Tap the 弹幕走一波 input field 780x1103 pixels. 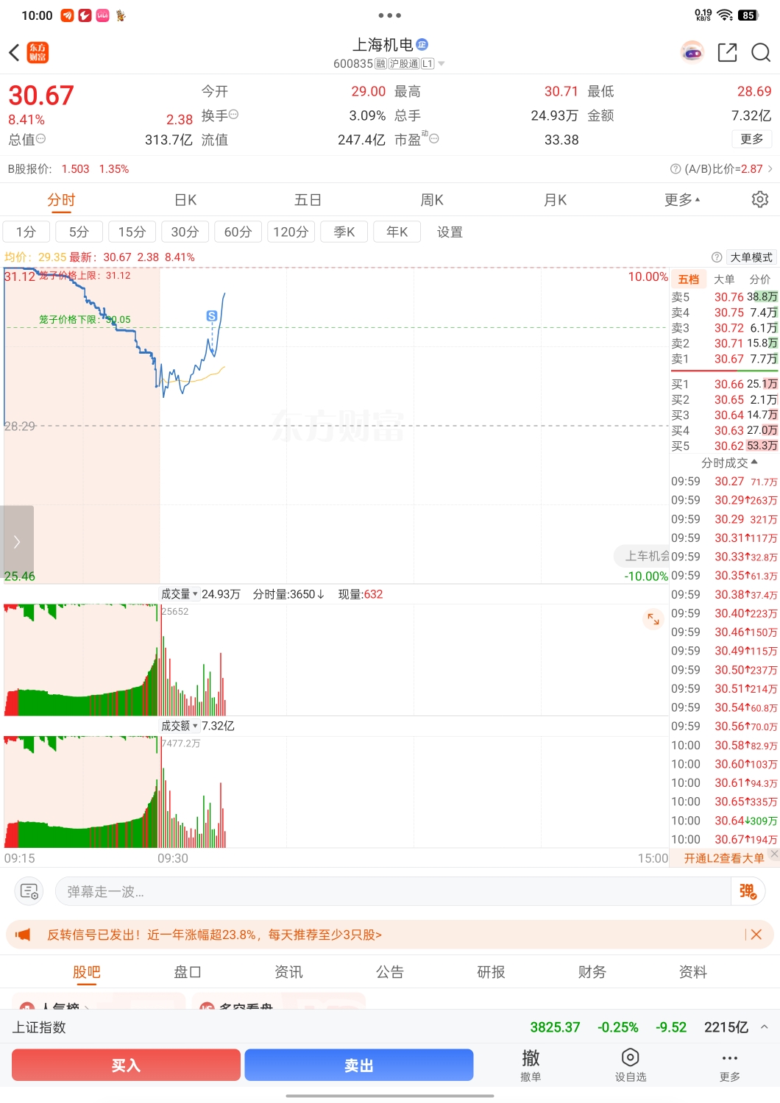point(392,891)
